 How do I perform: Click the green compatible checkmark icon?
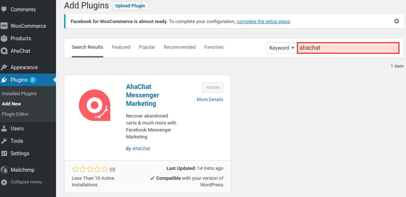pos(152,178)
